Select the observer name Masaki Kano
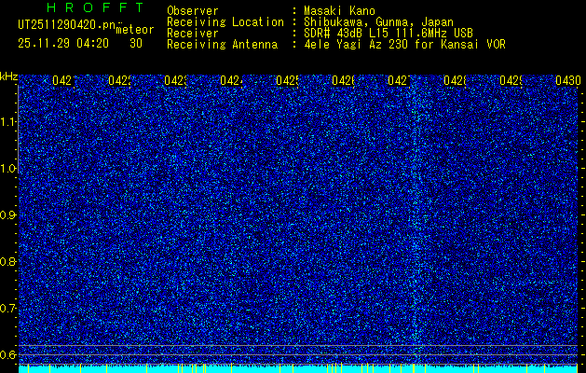The image size is (586, 373). pyautogui.click(x=339, y=10)
